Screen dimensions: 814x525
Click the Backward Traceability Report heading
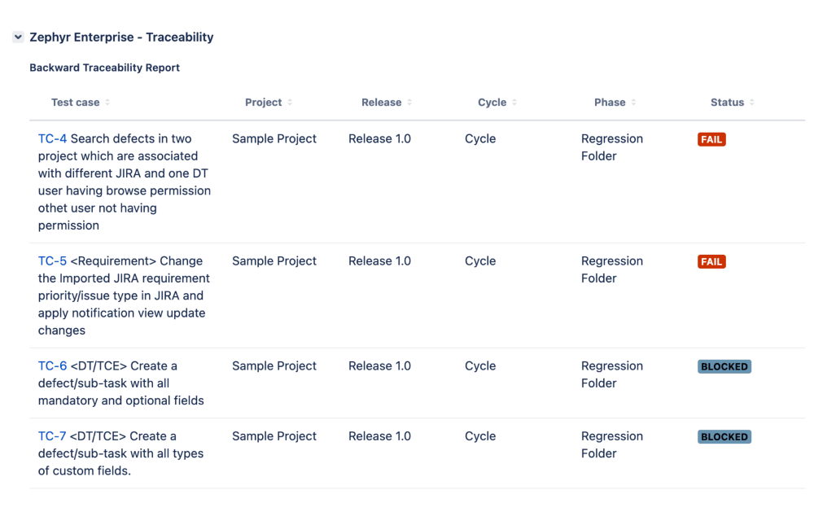104,68
